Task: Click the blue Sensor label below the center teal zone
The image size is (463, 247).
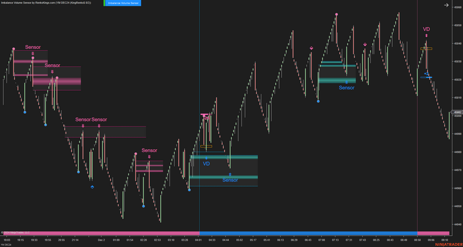Action: pos(230,180)
